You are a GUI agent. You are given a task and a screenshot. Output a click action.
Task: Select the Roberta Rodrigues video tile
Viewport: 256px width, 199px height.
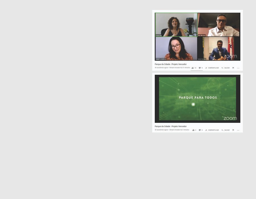click(x=176, y=49)
